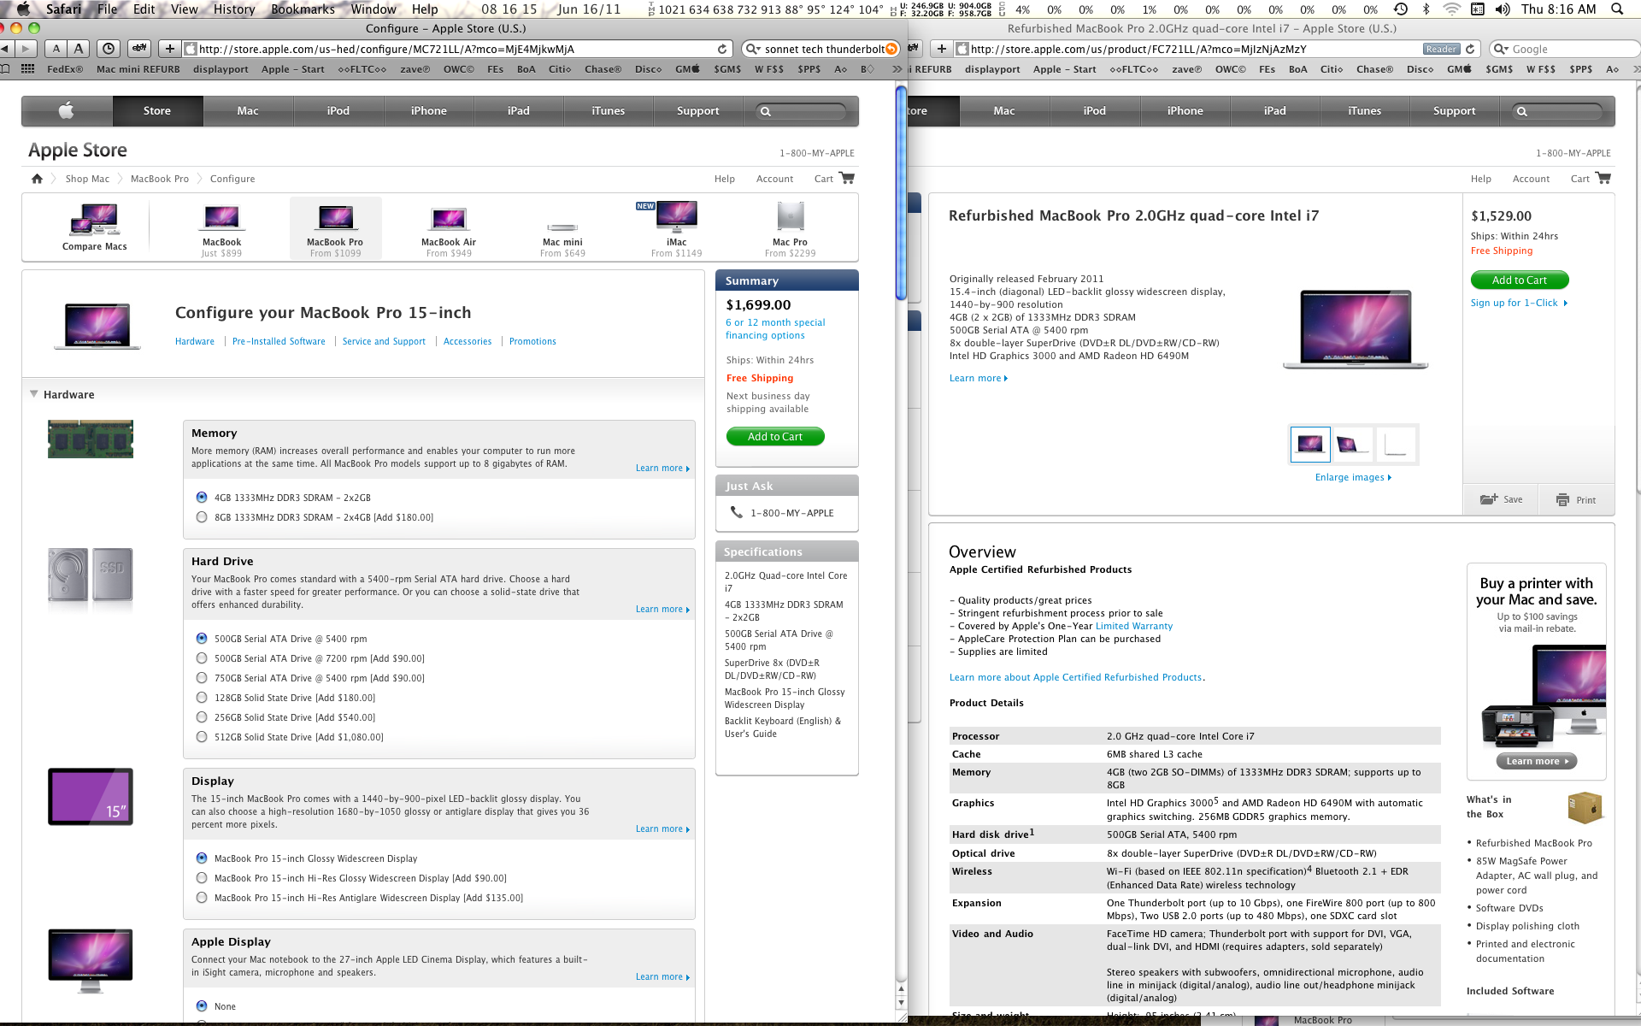Click printer promo Learn more button
This screenshot has width=1641, height=1026.
coord(1537,761)
